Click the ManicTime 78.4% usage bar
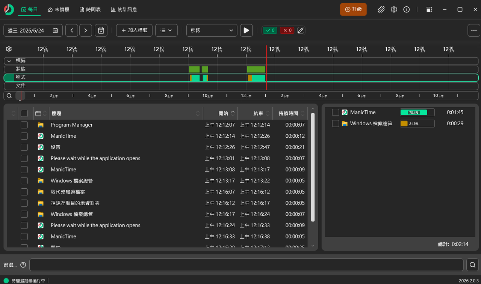481x284 pixels. pyautogui.click(x=417, y=112)
